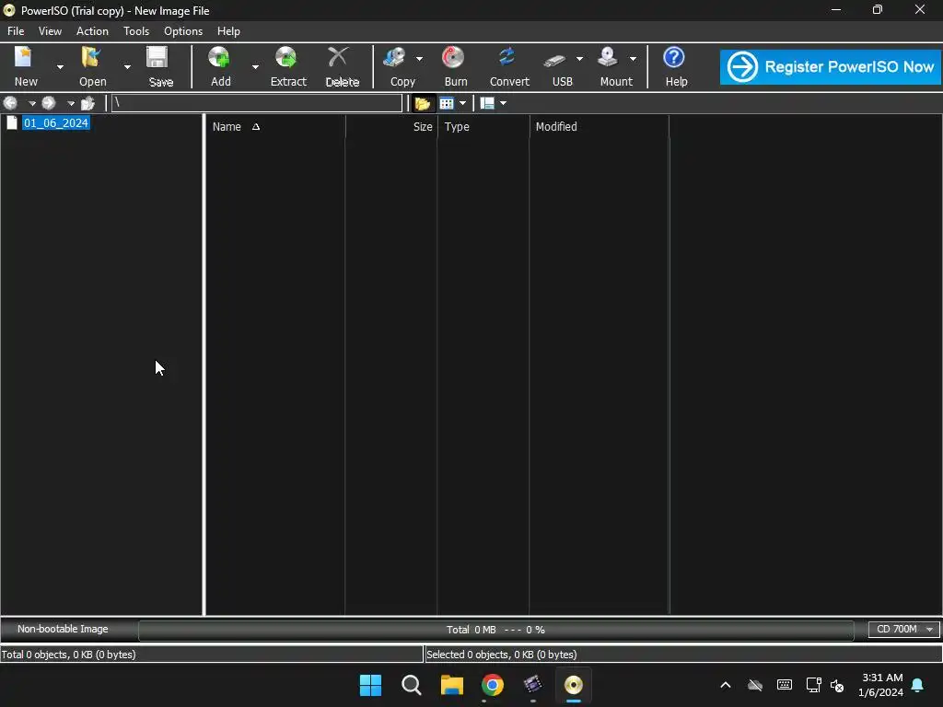Viewport: 943px width, 707px height.
Task: Click the touch keyboard tray icon
Action: point(785,685)
